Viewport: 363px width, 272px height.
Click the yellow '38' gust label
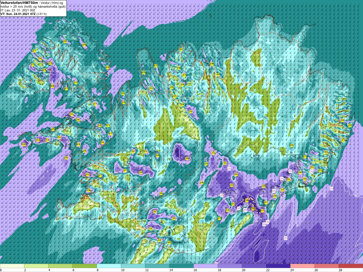tap(253, 209)
